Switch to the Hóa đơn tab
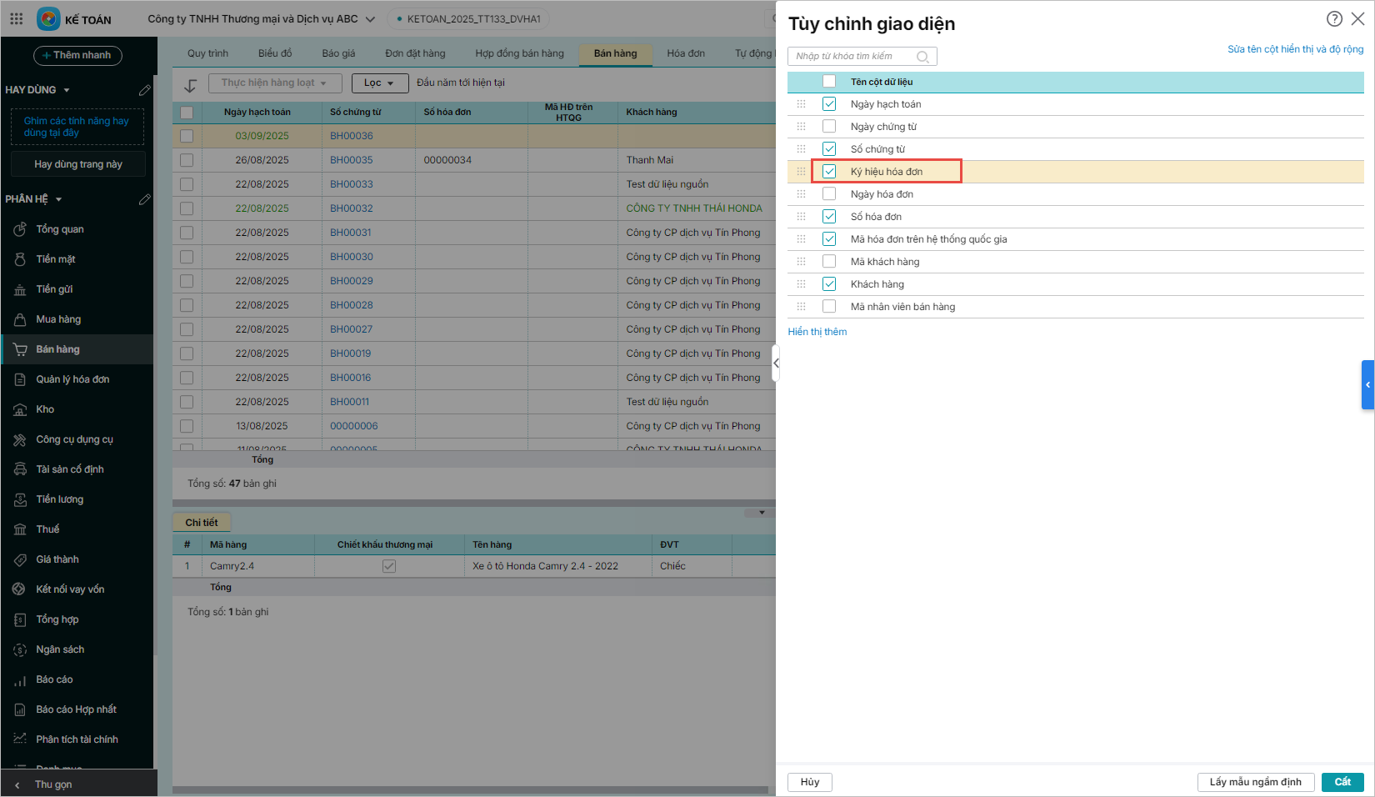The image size is (1375, 797). 685,53
